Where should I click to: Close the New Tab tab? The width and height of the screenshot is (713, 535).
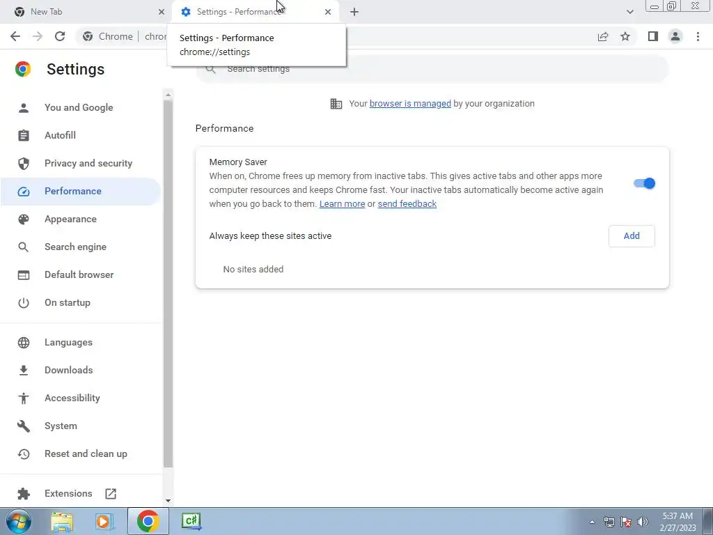coord(162,12)
